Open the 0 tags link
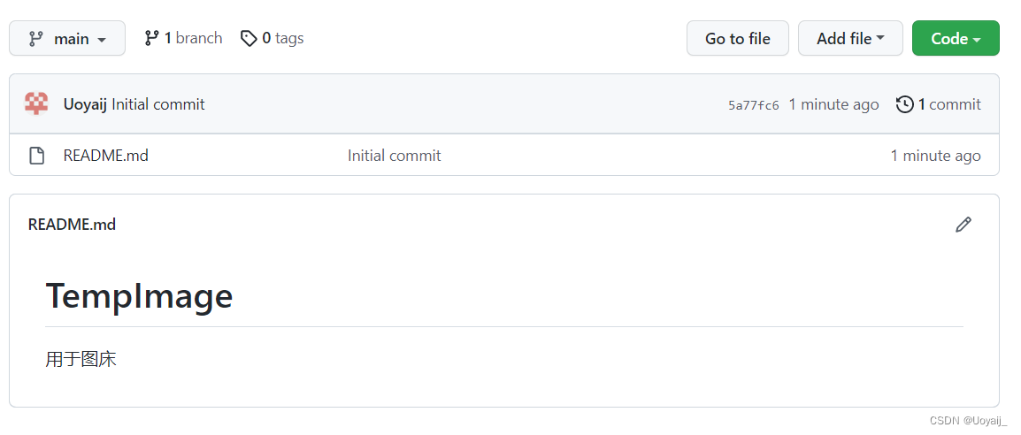 (x=273, y=38)
